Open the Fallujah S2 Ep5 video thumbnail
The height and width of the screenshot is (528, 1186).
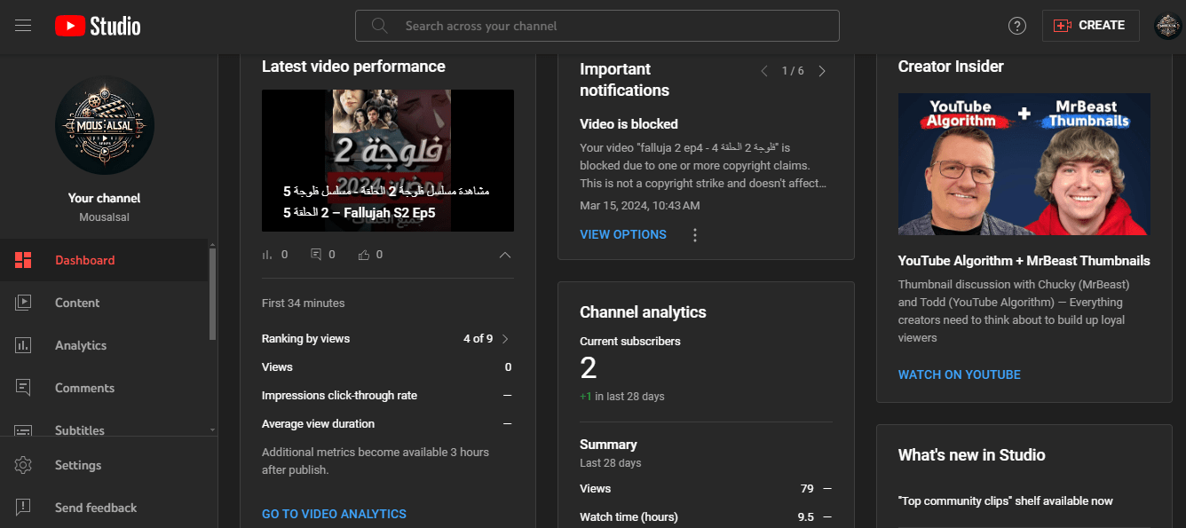[388, 161]
